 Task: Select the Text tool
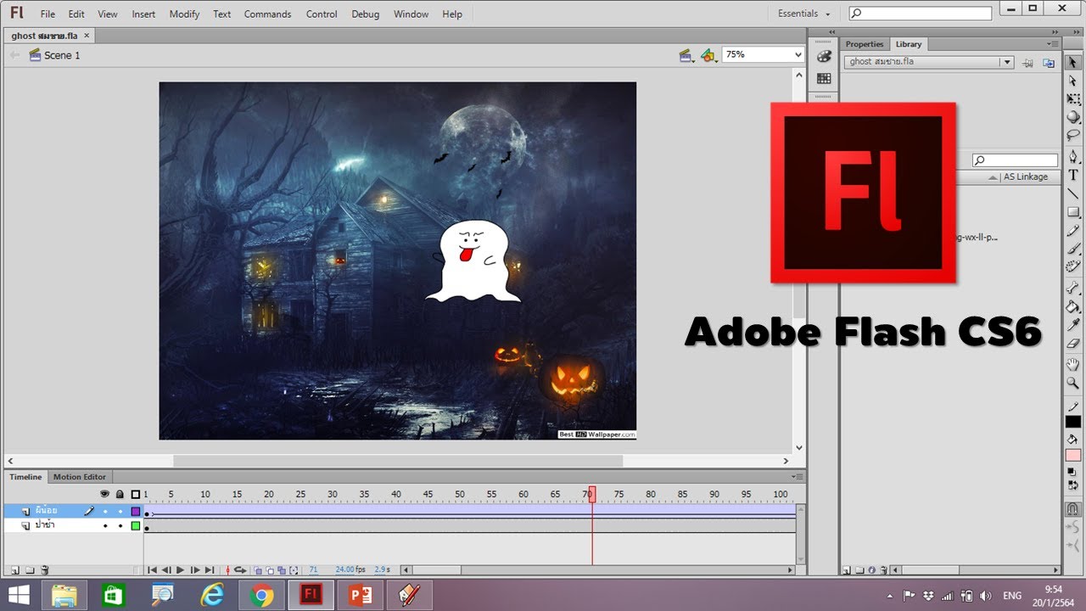click(x=1073, y=175)
